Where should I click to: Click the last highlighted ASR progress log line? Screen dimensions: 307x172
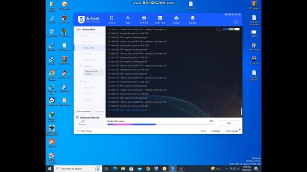tap(128, 110)
